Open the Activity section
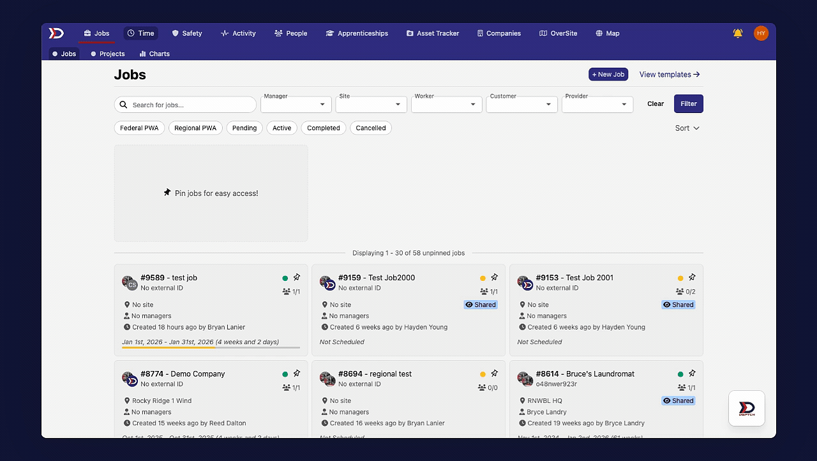 (238, 33)
